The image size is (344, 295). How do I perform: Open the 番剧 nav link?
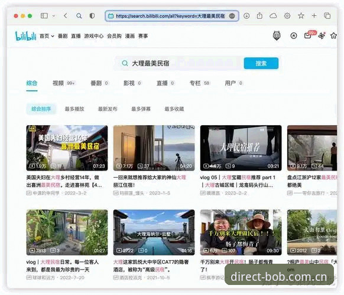tap(63, 36)
